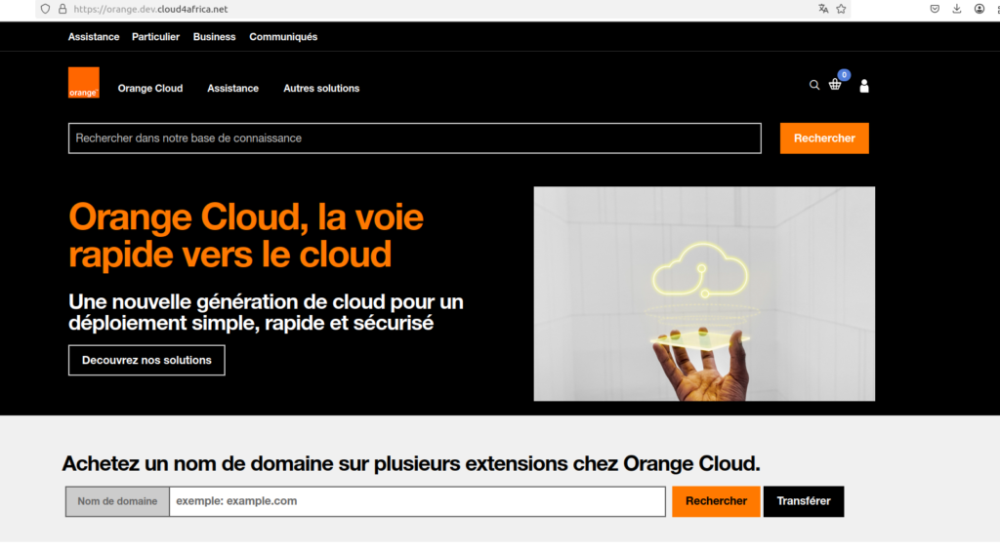The height and width of the screenshot is (550, 1000).
Task: Go to the Business link
Action: (214, 37)
